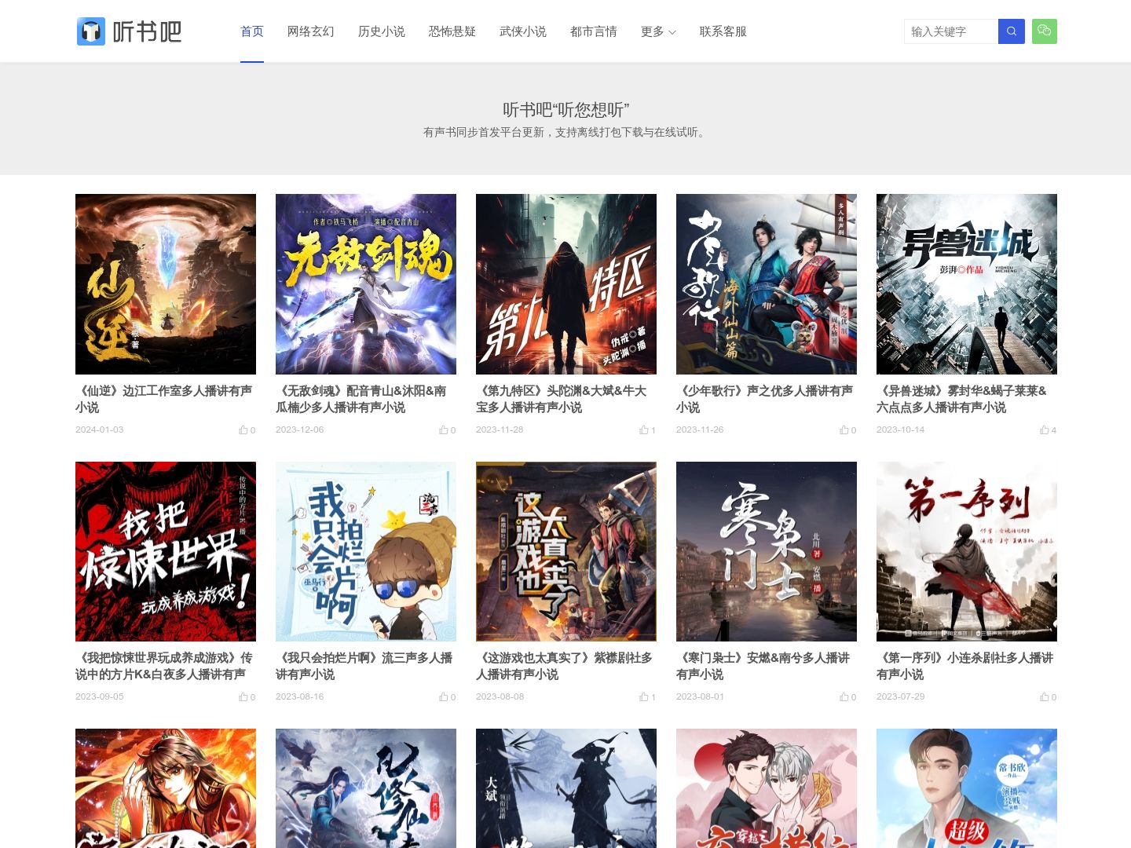Image resolution: width=1131 pixels, height=848 pixels.
Task: Open the 《第一序列》小连杀剧社 title link
Action: pos(965,666)
